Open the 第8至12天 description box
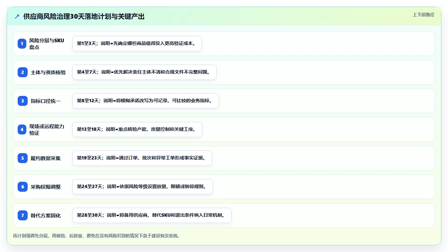 click(145, 101)
